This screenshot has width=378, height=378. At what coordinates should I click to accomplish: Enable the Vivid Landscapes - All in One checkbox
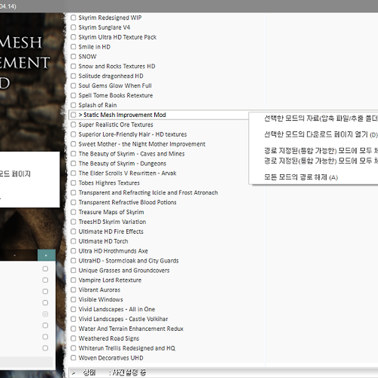[73, 309]
